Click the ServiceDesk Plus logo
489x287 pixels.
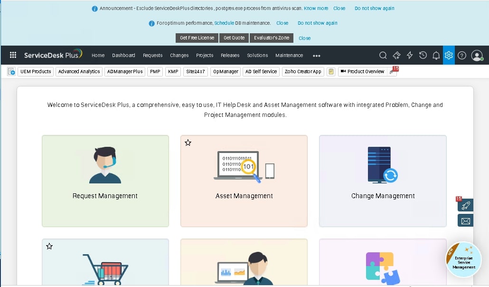[x=53, y=55]
